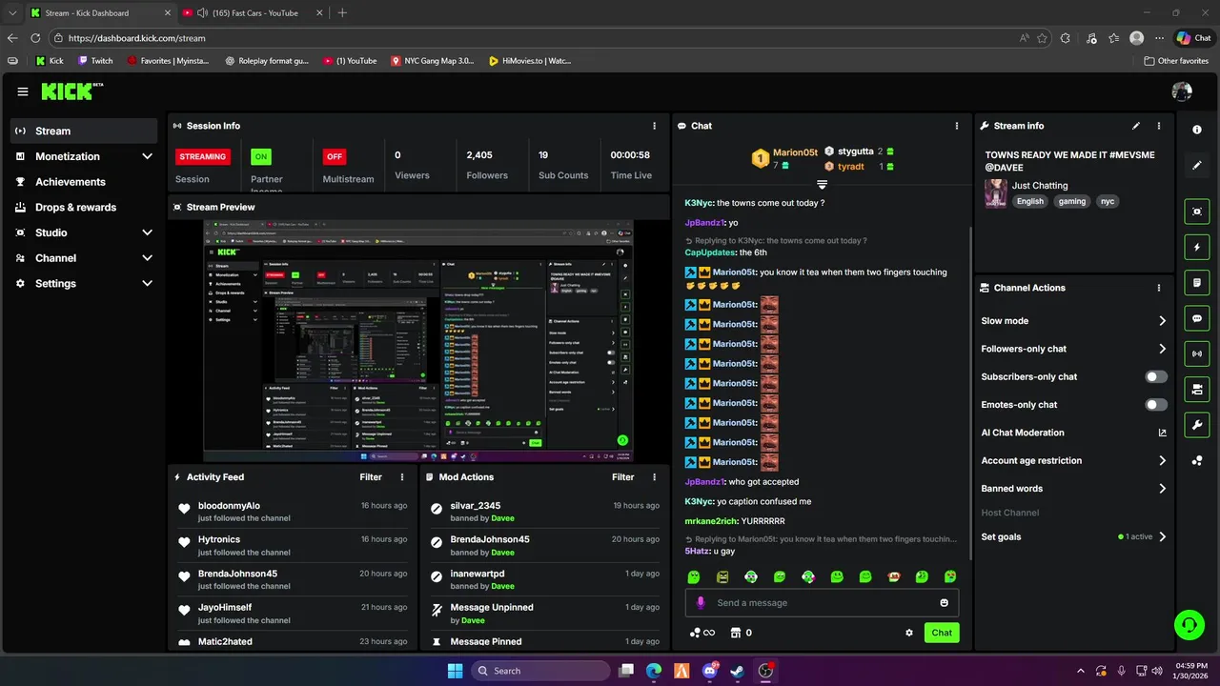Screen dimensions: 1220x686
Task: Open the Twitch bookmark
Action: coord(94,60)
